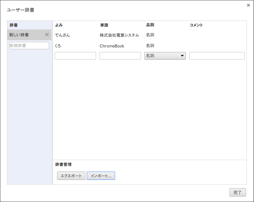Image resolution: width=254 pixels, height=202 pixels.
Task: Click the ChromeBook word entry
Action: tap(112, 46)
